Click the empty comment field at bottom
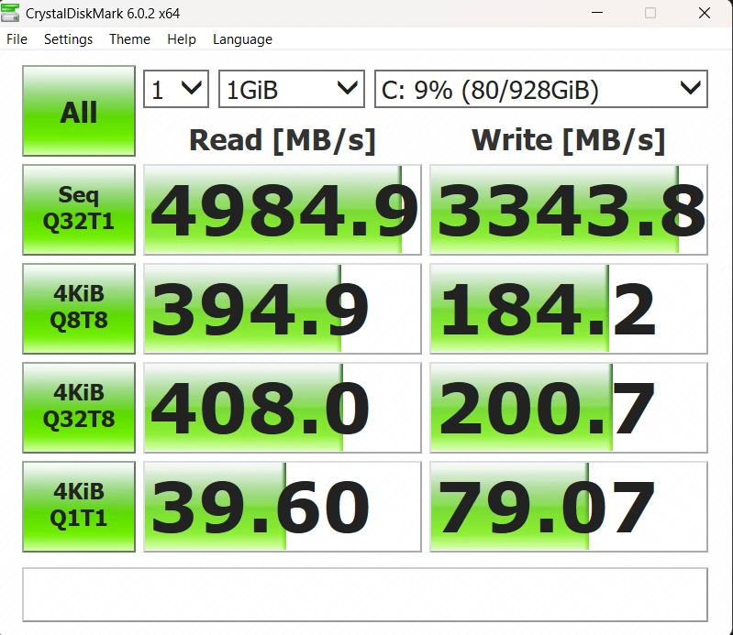 coord(365,594)
